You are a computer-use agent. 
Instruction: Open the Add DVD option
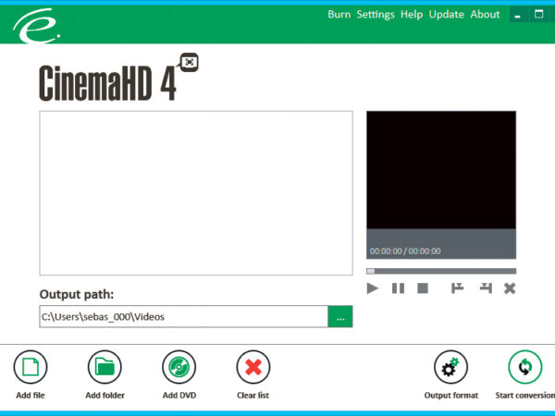[x=179, y=368]
